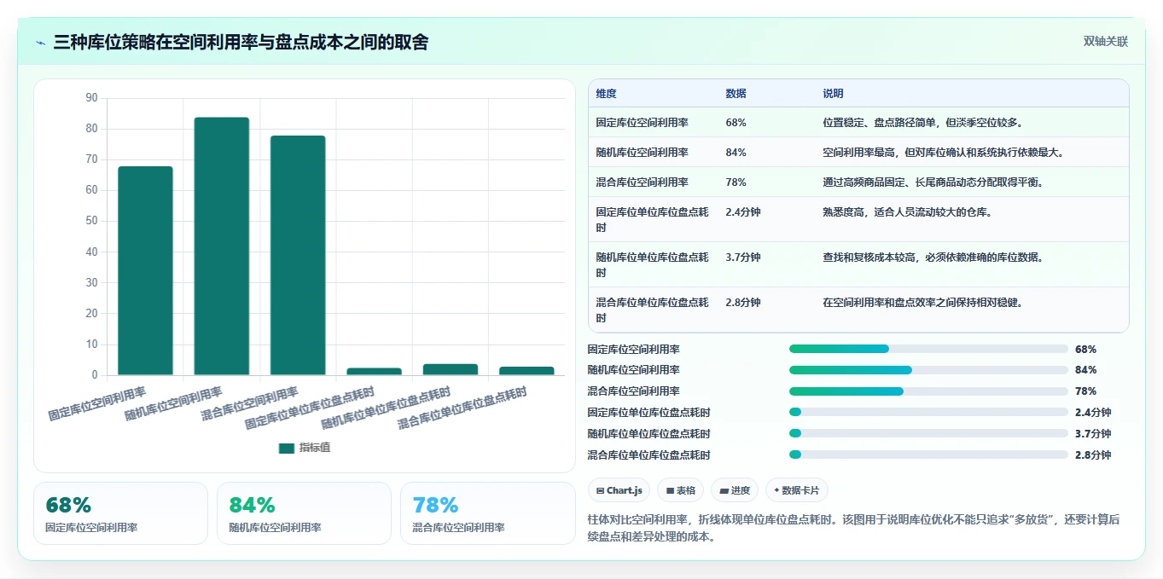1163x579 pixels.
Task: Click the 2.4分钟 value in table
Action: 743,212
